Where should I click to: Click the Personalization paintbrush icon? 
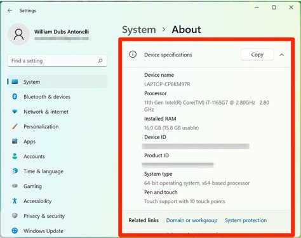point(15,126)
